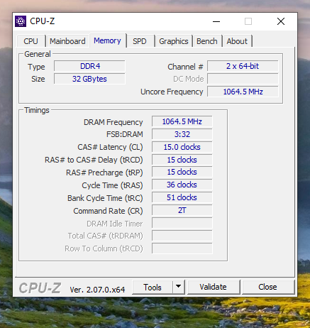Switch to the Mainboard tab

point(67,41)
